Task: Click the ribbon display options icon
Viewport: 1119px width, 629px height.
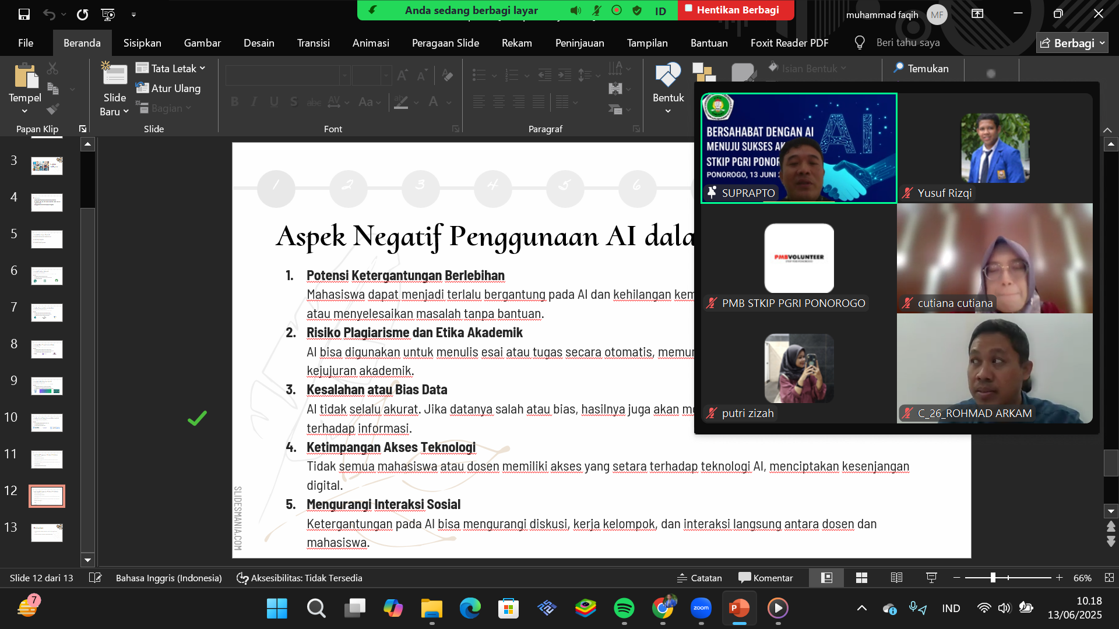Action: point(977,13)
